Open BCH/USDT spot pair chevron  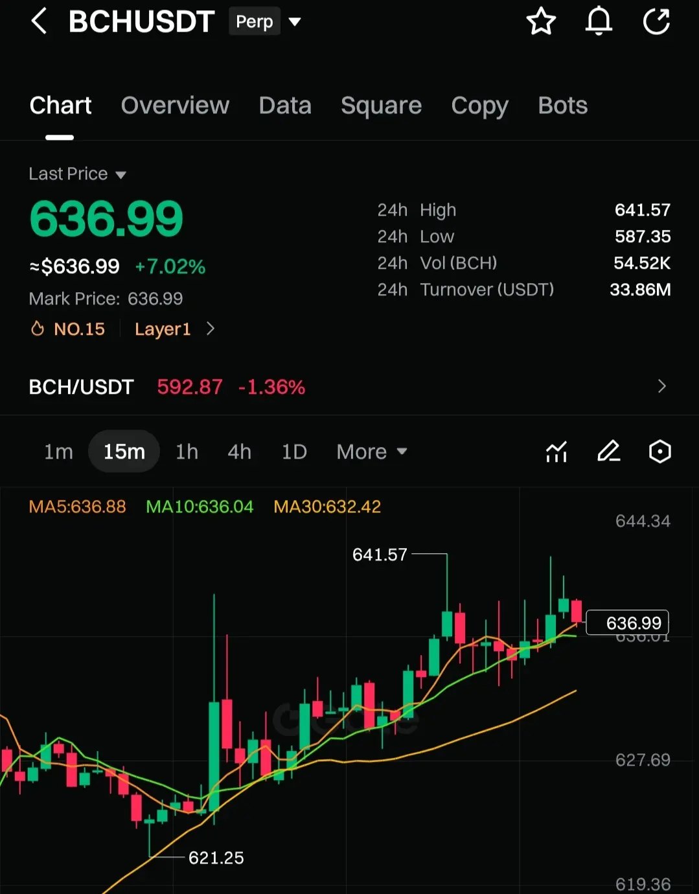pyautogui.click(x=661, y=386)
